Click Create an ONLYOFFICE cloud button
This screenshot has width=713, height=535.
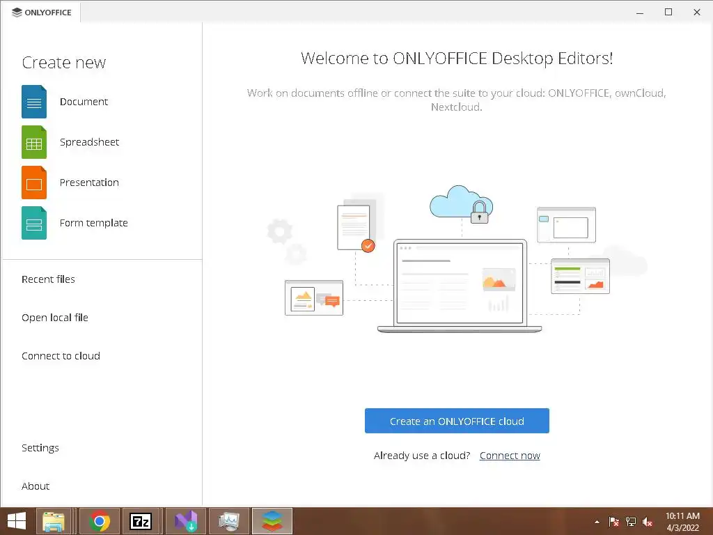tap(457, 421)
